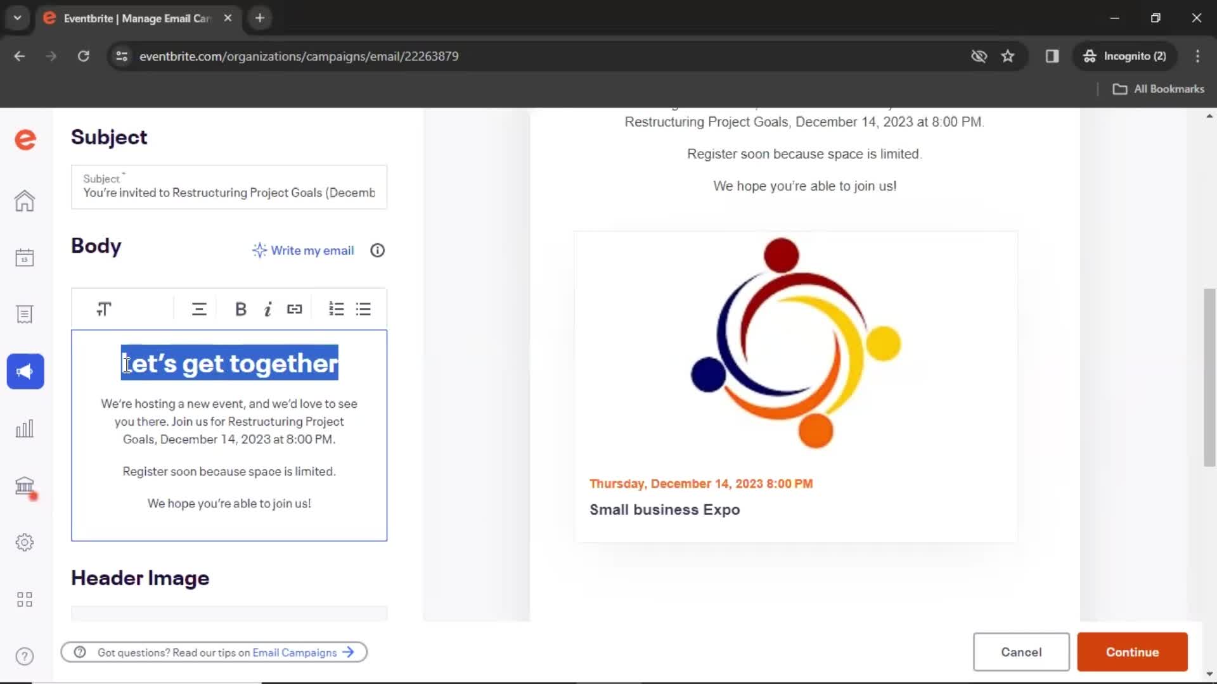Open the Home sidebar icon
The width and height of the screenshot is (1217, 684).
[x=25, y=201]
